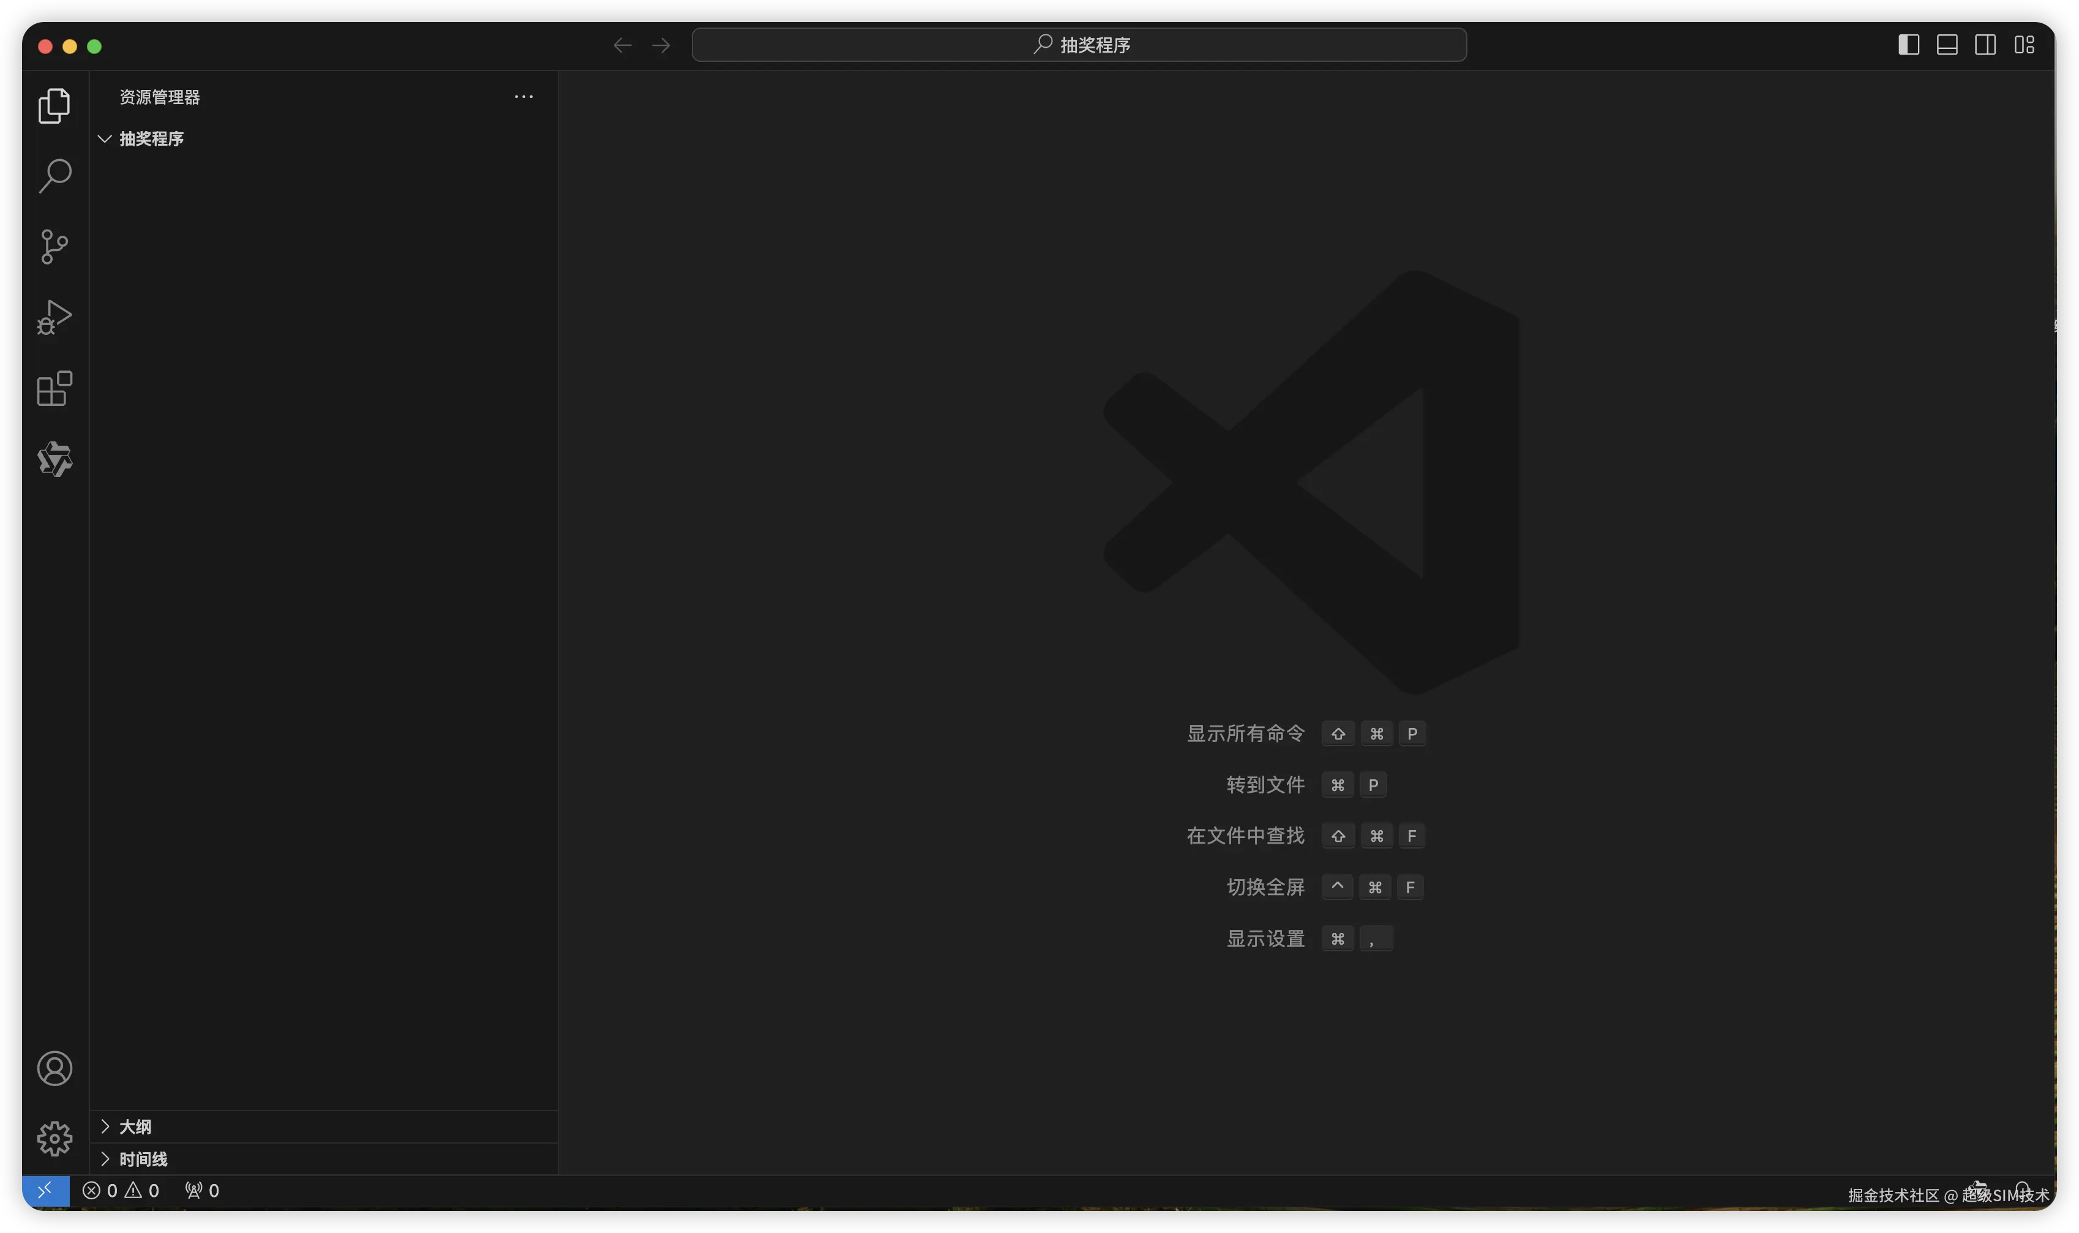Close the window with red button

click(46, 47)
